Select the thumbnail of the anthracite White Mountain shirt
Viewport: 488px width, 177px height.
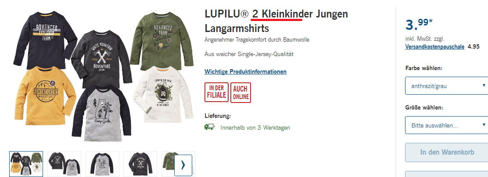140,164
